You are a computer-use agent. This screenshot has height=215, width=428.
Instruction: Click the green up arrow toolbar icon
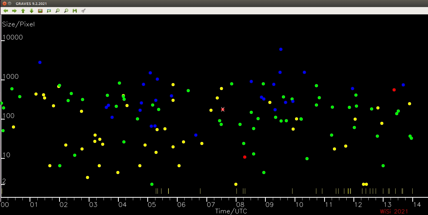[23, 11]
